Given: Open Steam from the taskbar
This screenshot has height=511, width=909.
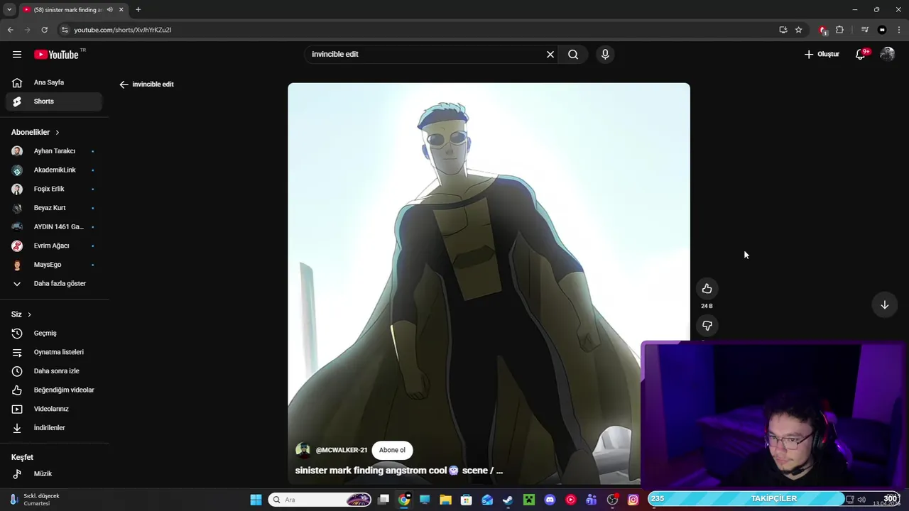Looking at the screenshot, I should point(508,500).
